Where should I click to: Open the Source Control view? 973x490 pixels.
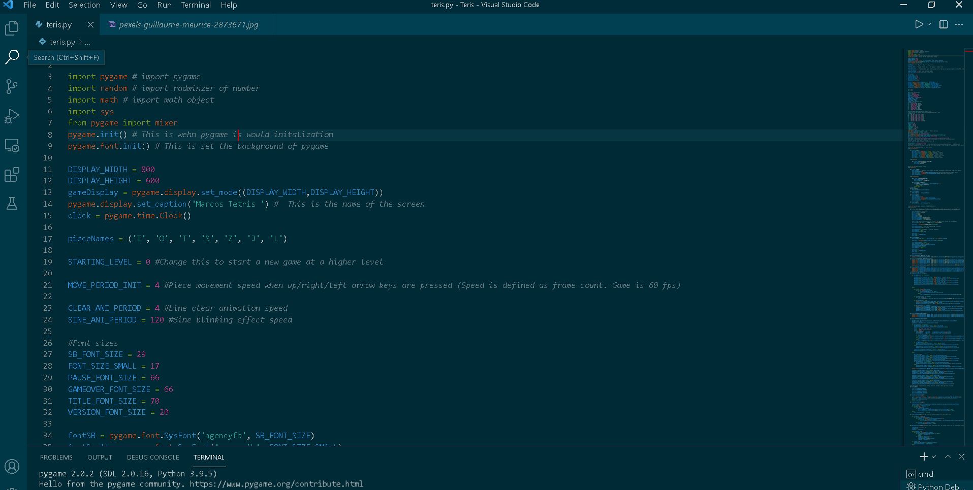(12, 86)
